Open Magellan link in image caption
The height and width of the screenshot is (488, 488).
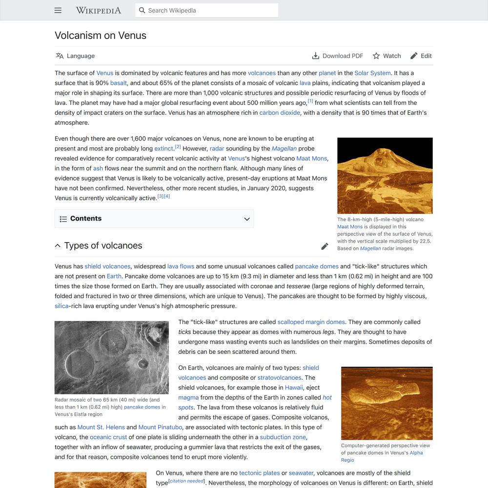pos(370,248)
